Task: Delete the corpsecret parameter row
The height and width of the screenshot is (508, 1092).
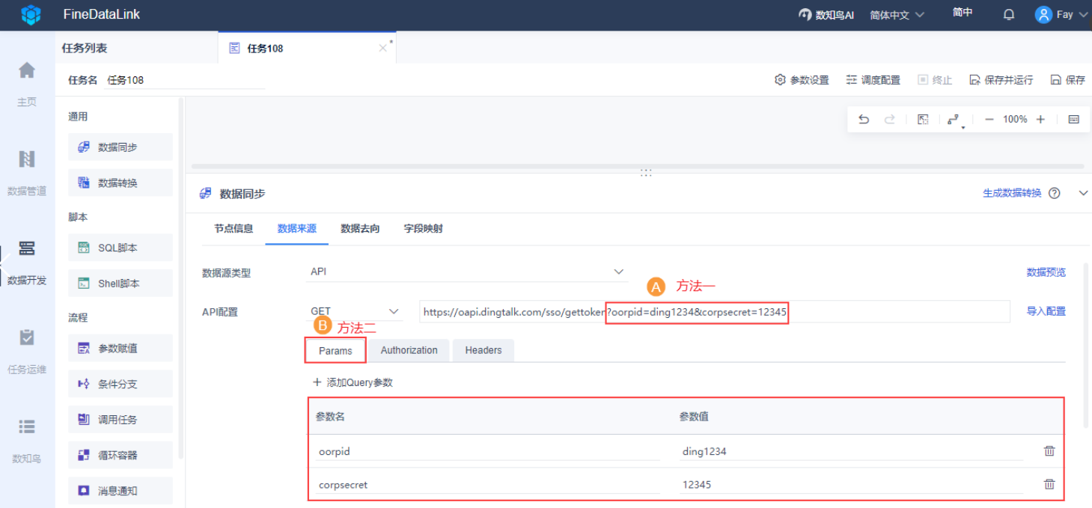Action: pos(1049,484)
